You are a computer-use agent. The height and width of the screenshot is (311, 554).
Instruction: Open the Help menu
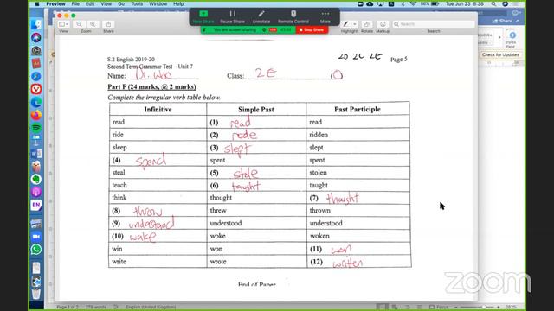[x=178, y=3]
